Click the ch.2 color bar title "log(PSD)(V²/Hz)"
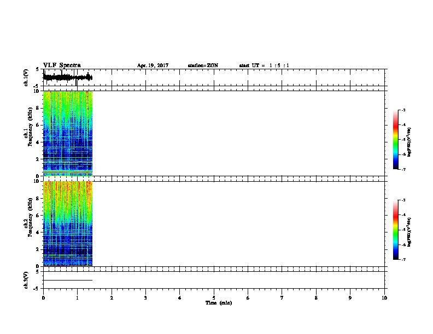Image resolution: width=433 pixels, height=334 pixels. 409,232
